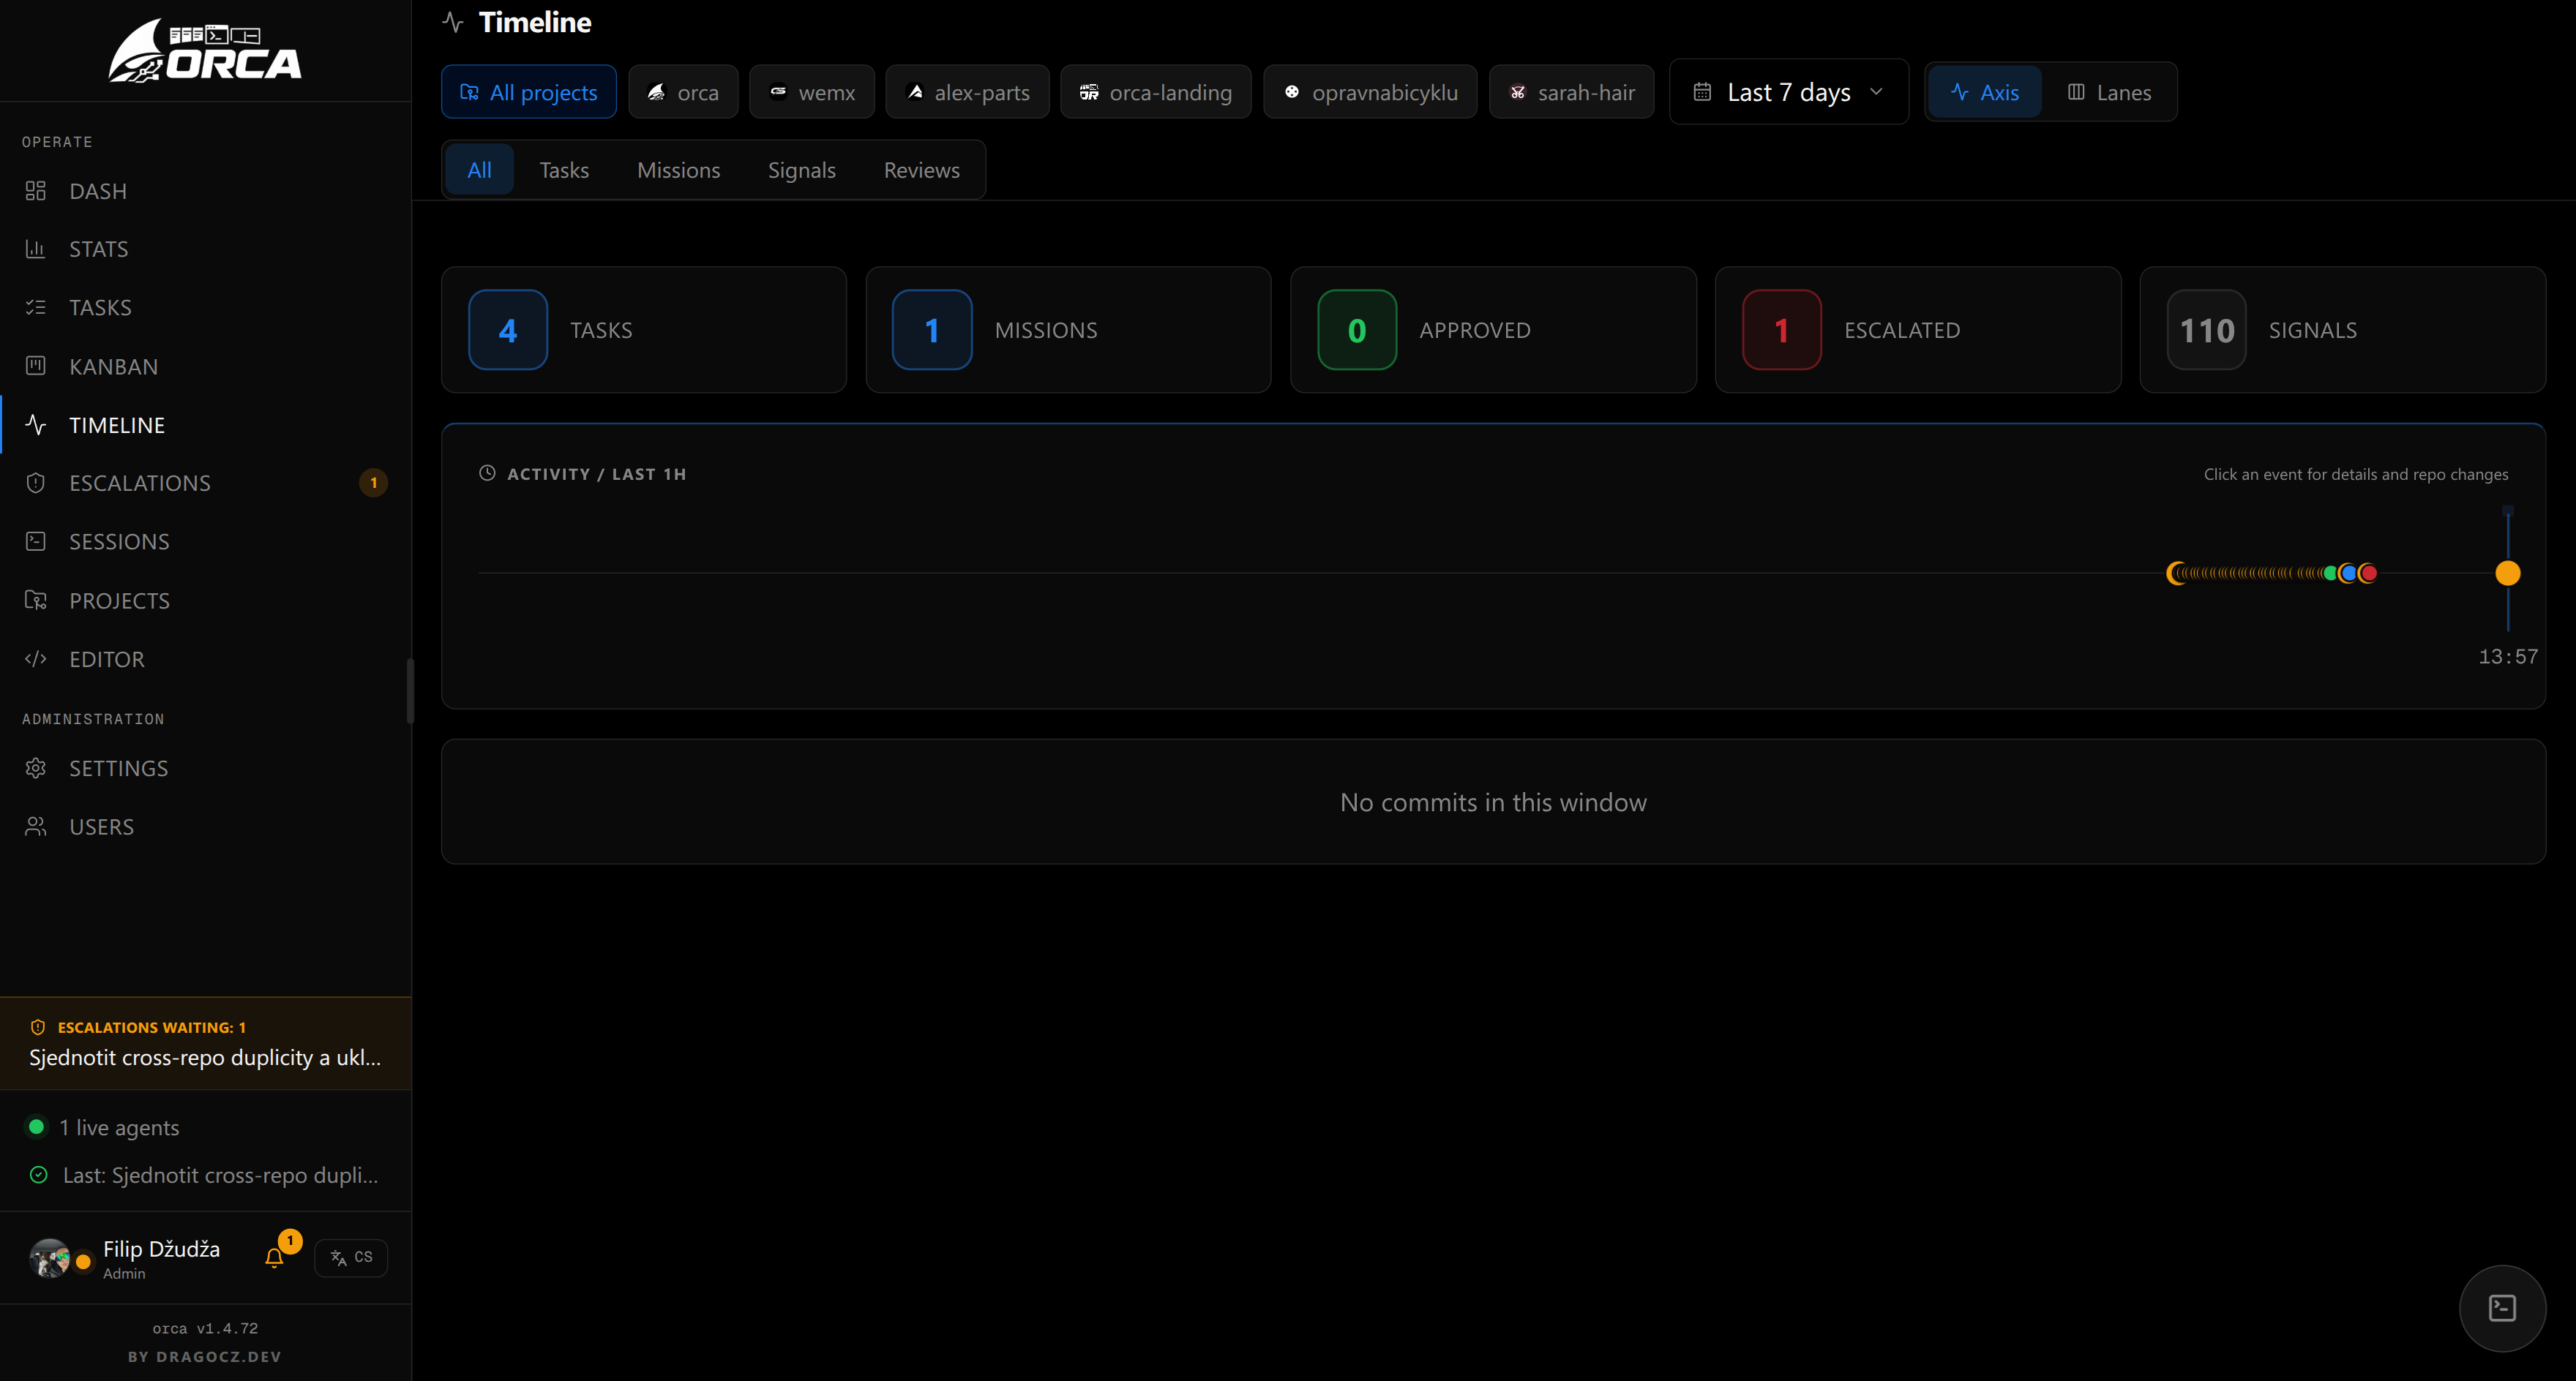Image resolution: width=2576 pixels, height=1381 pixels.
Task: Select the All tab
Action: pyautogui.click(x=479, y=170)
